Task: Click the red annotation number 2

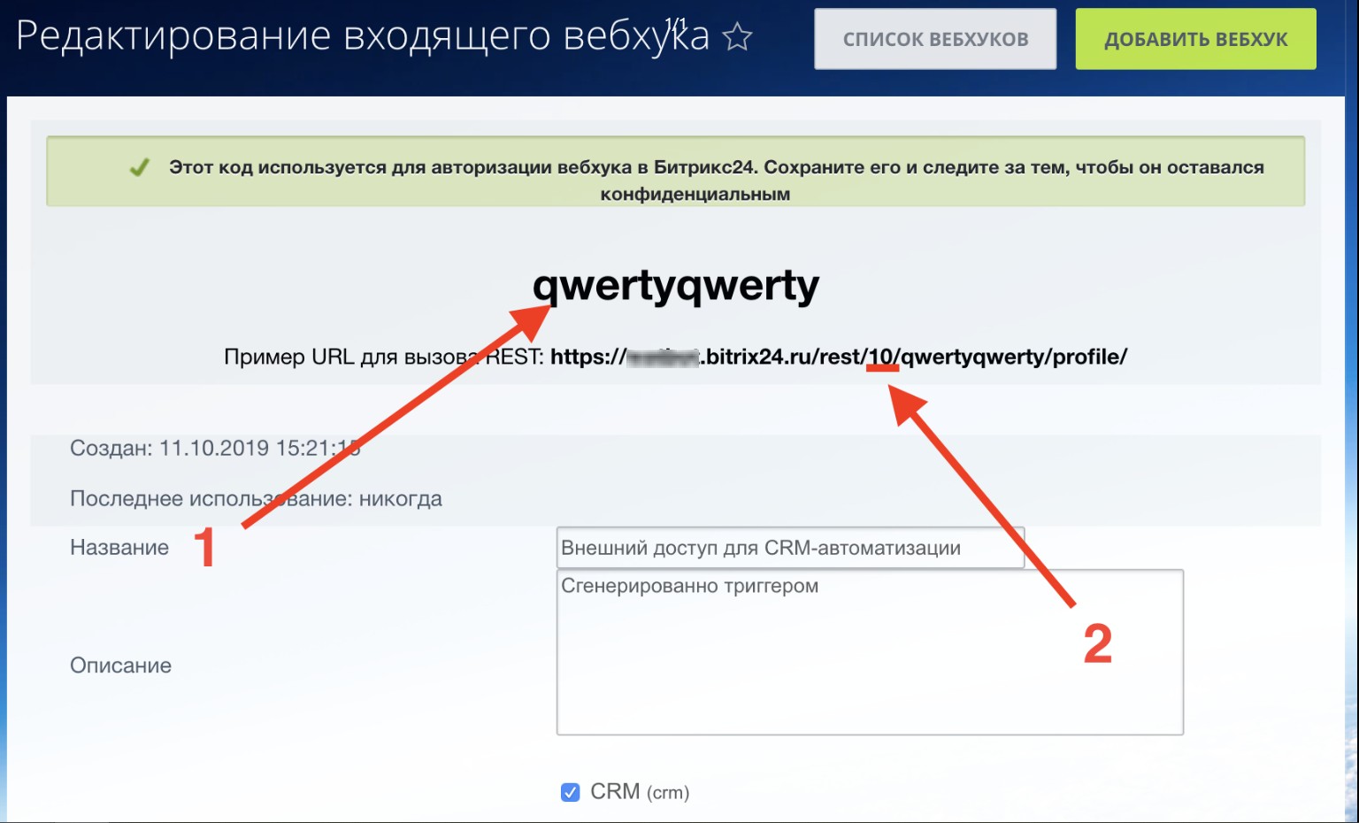Action: [1097, 643]
